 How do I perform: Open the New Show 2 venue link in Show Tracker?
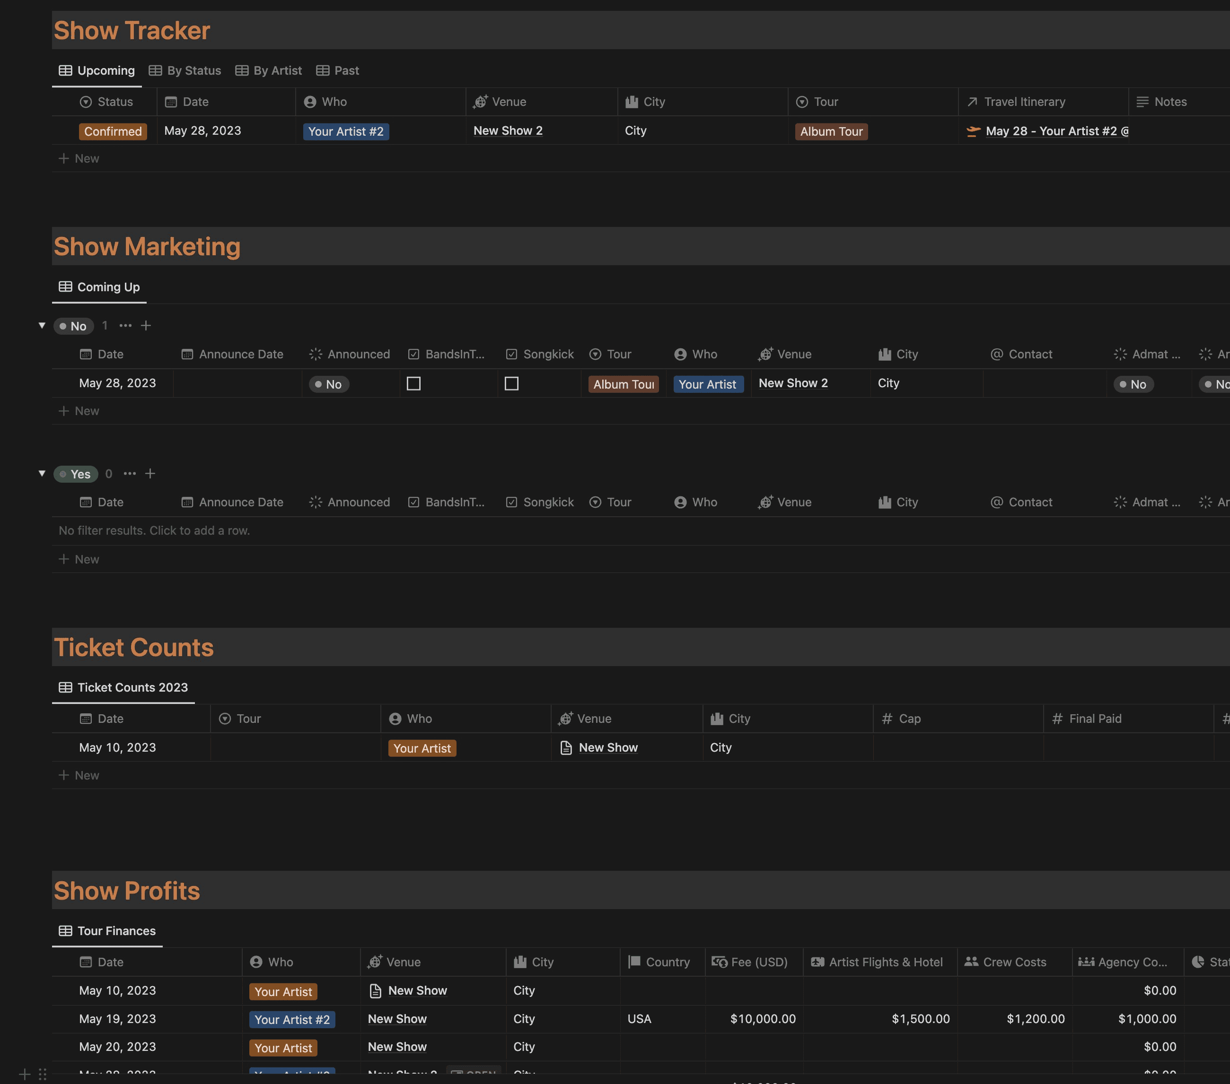click(x=508, y=130)
